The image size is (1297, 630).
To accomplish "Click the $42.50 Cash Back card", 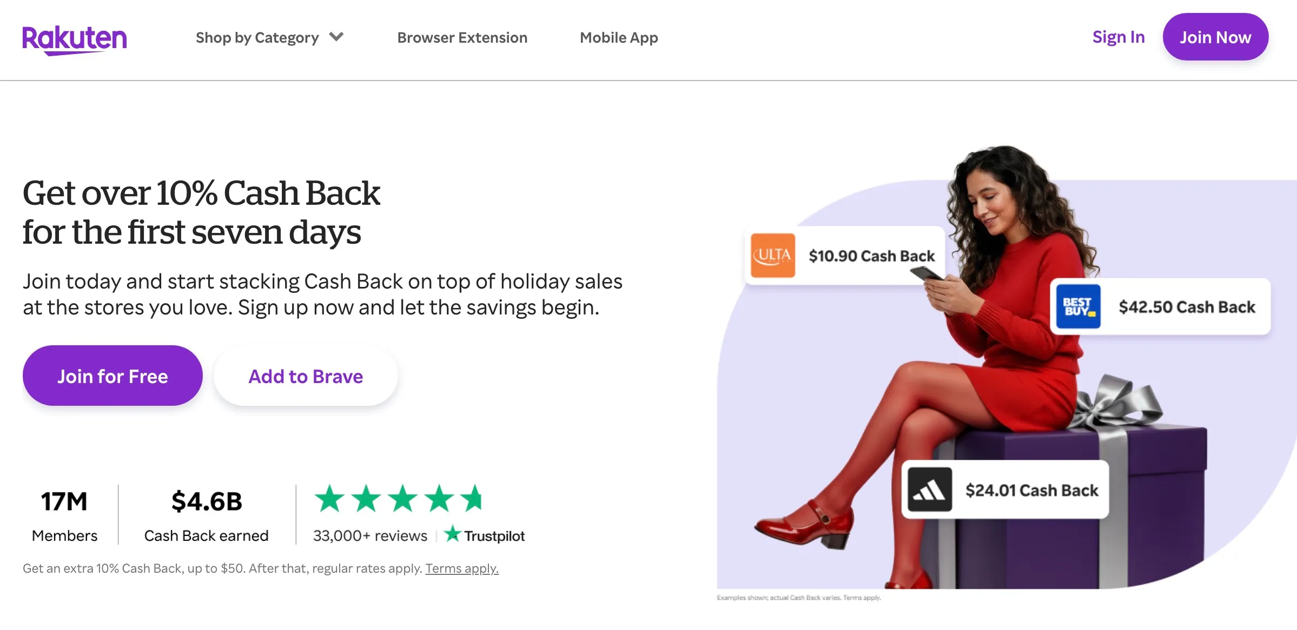I will tap(1160, 306).
